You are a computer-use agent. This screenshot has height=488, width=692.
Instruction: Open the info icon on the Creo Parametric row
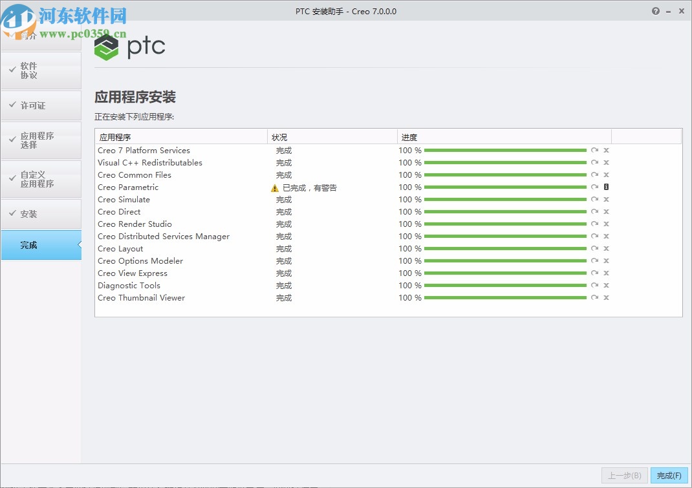pos(606,187)
